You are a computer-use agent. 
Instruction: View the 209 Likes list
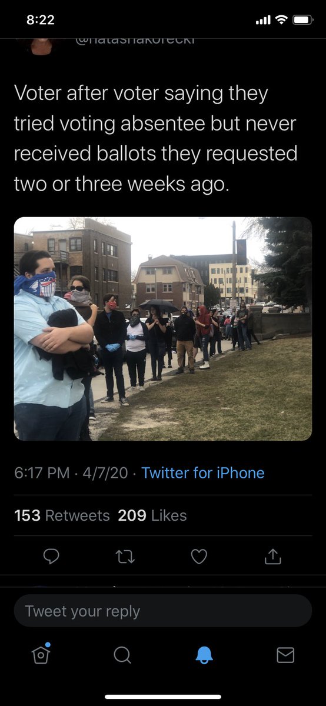point(152,516)
